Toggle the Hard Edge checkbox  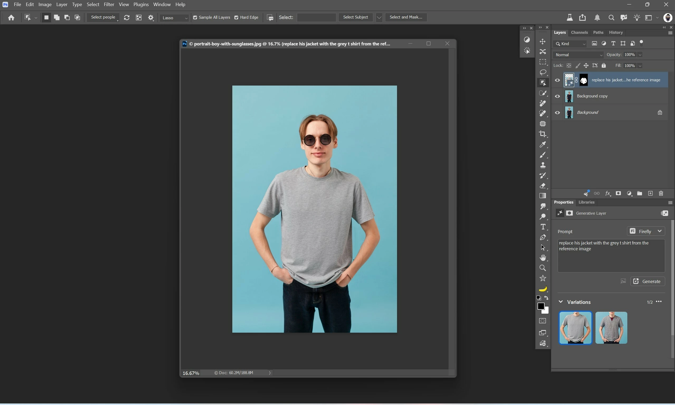236,17
